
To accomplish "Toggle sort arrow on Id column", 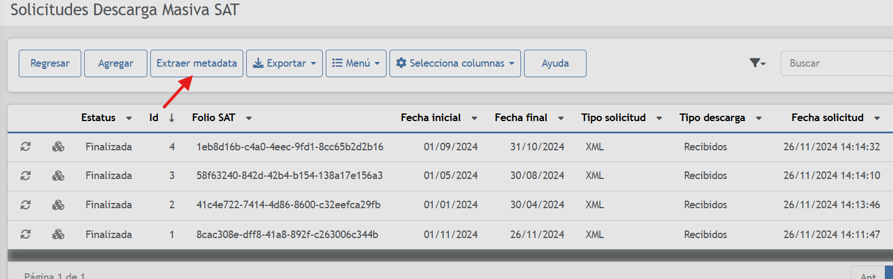I will (x=171, y=118).
